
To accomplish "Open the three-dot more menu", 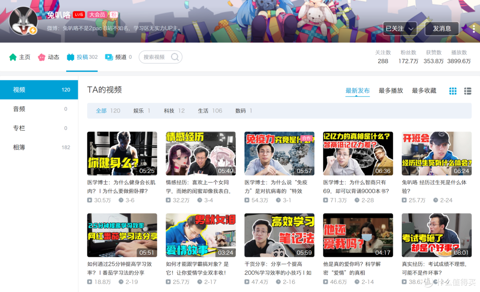I will 474,28.
